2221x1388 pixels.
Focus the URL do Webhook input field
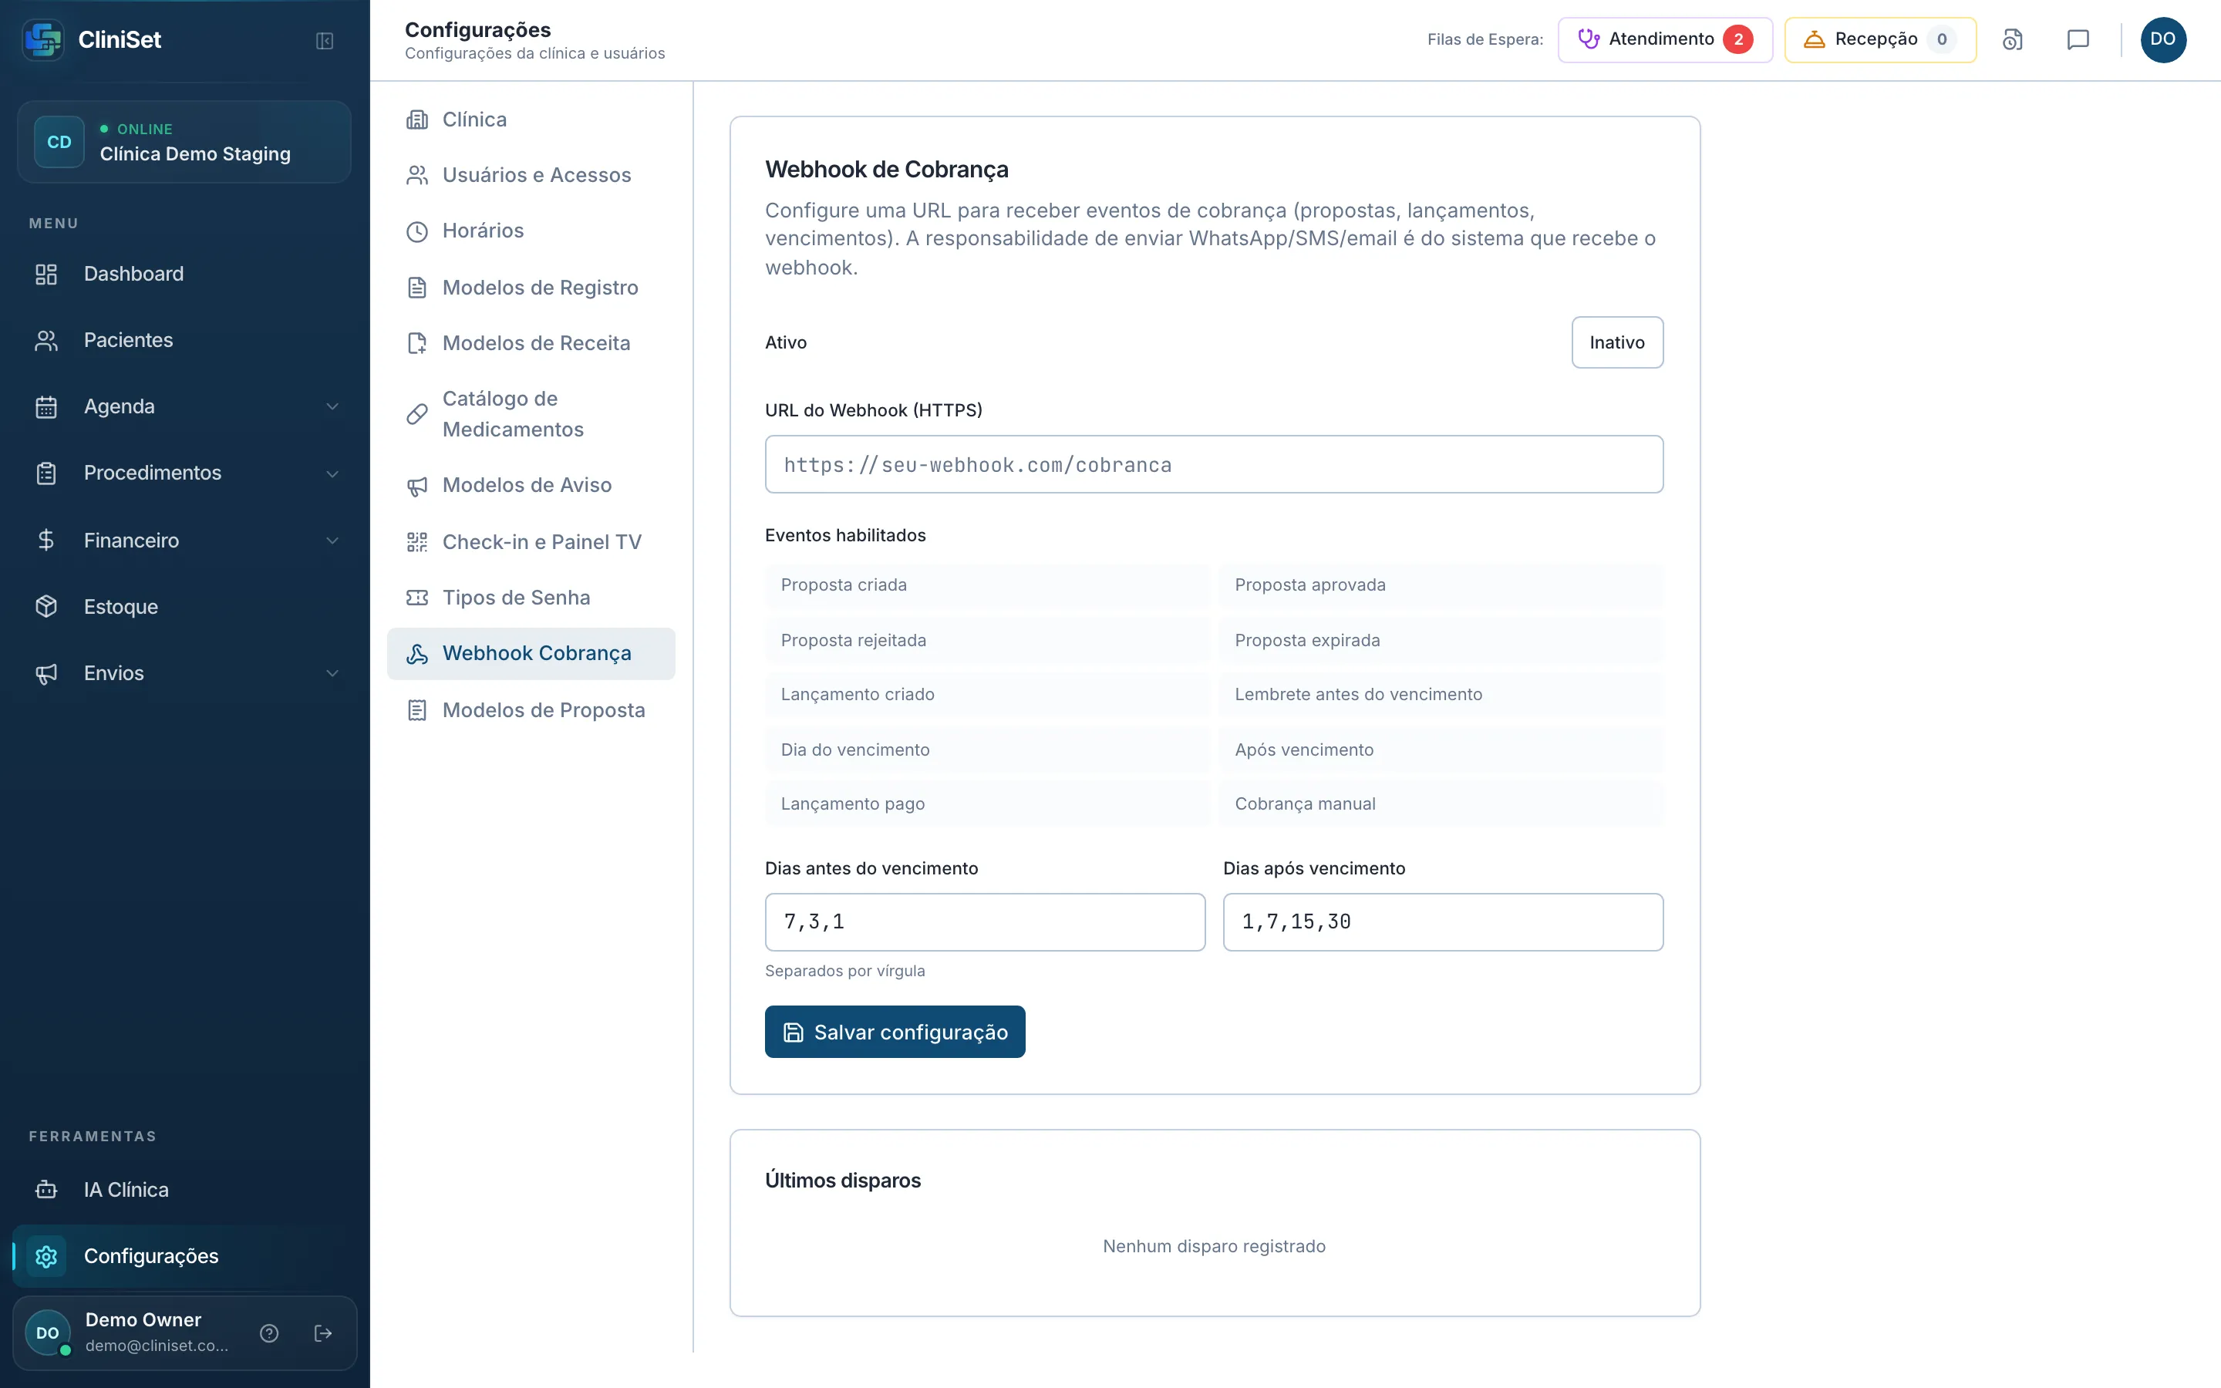point(1213,464)
